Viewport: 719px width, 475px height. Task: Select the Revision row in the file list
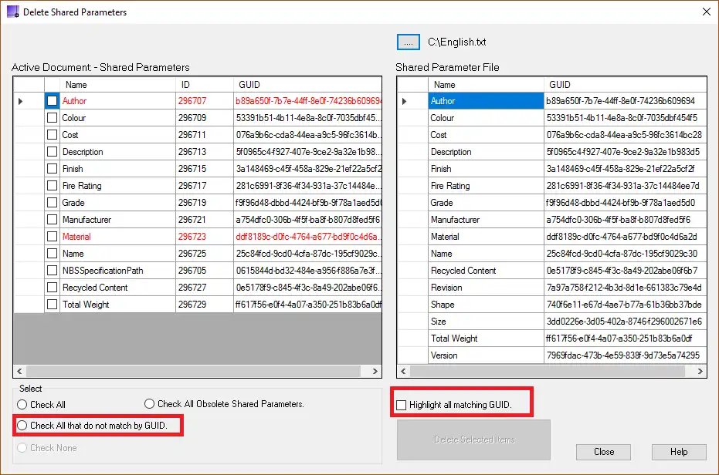point(485,288)
